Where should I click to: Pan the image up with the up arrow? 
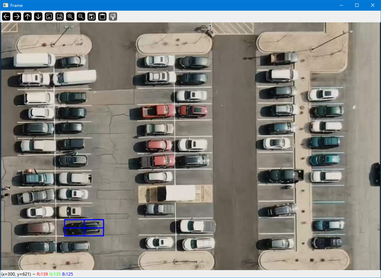(x=27, y=16)
